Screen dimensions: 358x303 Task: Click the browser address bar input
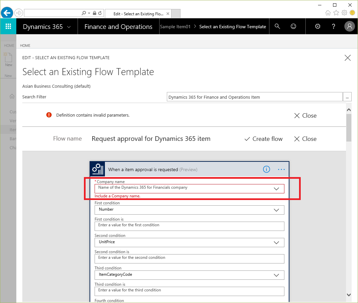pyautogui.click(x=53, y=13)
